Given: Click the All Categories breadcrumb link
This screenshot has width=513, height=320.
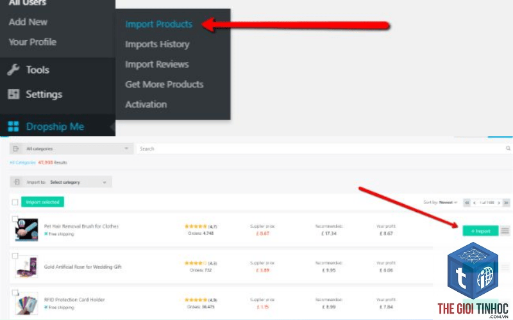Looking at the screenshot, I should [x=22, y=163].
